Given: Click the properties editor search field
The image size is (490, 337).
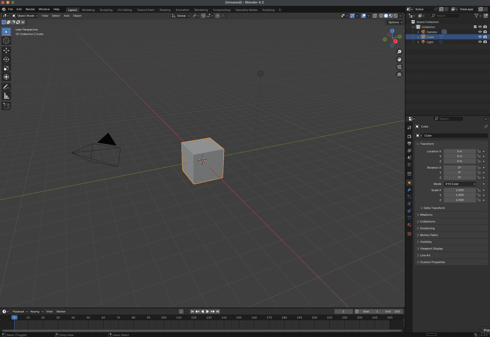Looking at the screenshot, I should click(448, 118).
